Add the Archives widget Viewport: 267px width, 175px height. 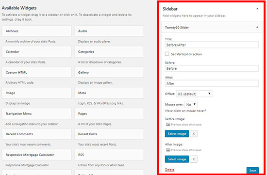point(36,31)
